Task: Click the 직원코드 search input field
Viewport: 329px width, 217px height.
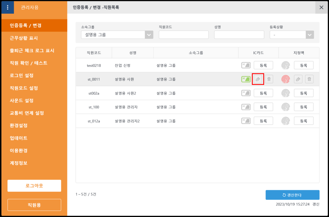Action: (183, 35)
